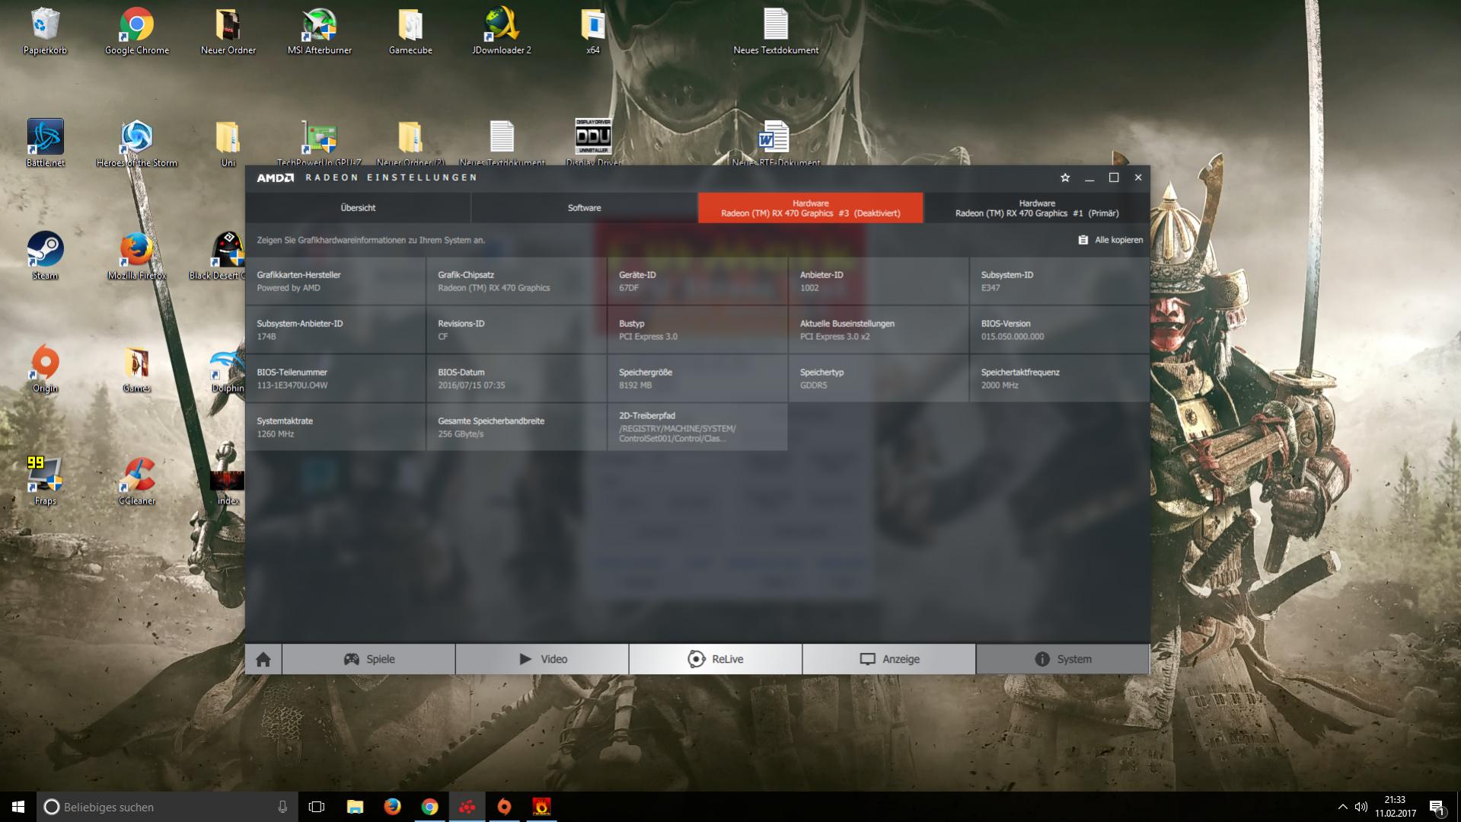
Task: Click the BIOS-Version tile
Action: (1060, 330)
